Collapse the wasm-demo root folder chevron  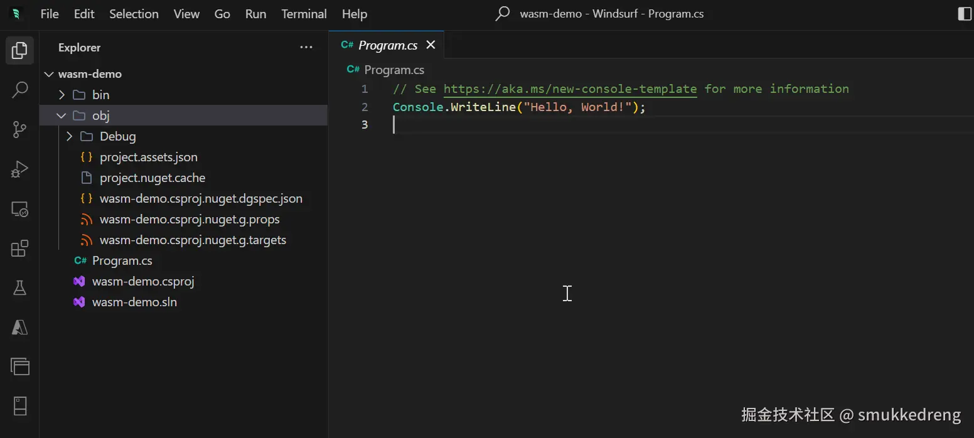click(49, 74)
